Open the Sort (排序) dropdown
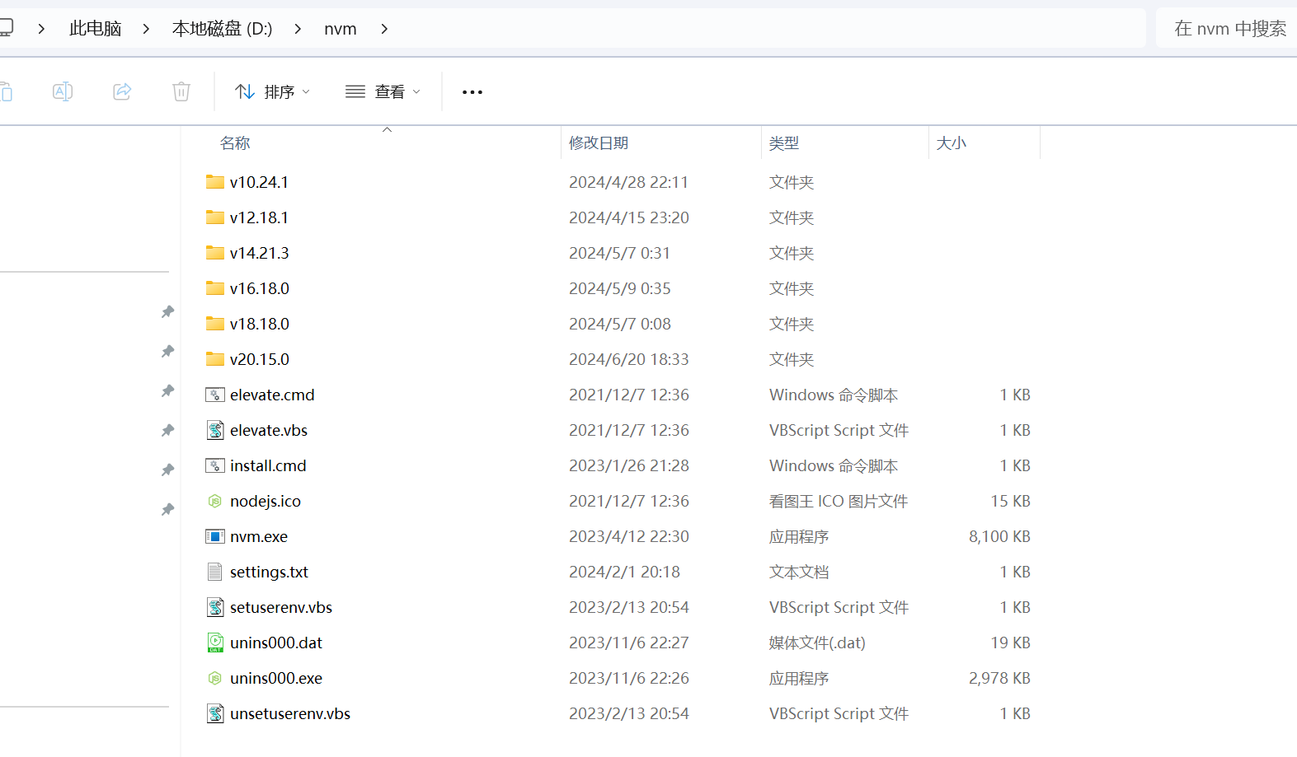 pos(272,91)
